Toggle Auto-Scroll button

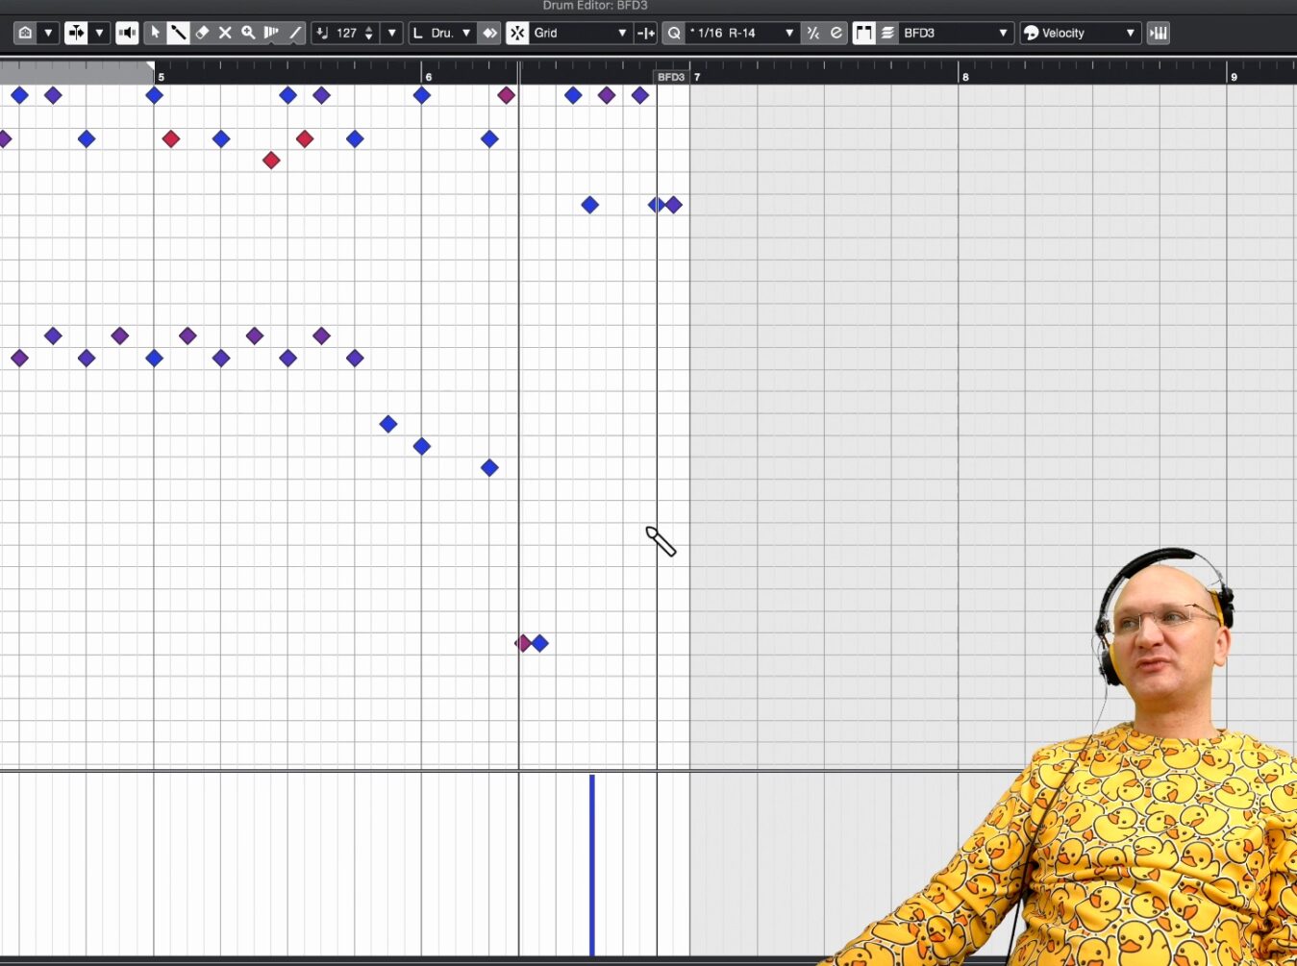click(76, 33)
